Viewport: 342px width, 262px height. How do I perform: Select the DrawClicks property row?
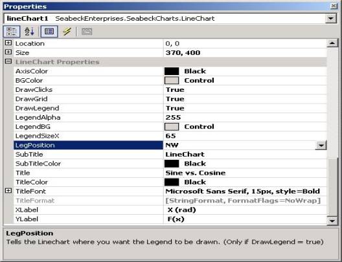tap(170, 90)
